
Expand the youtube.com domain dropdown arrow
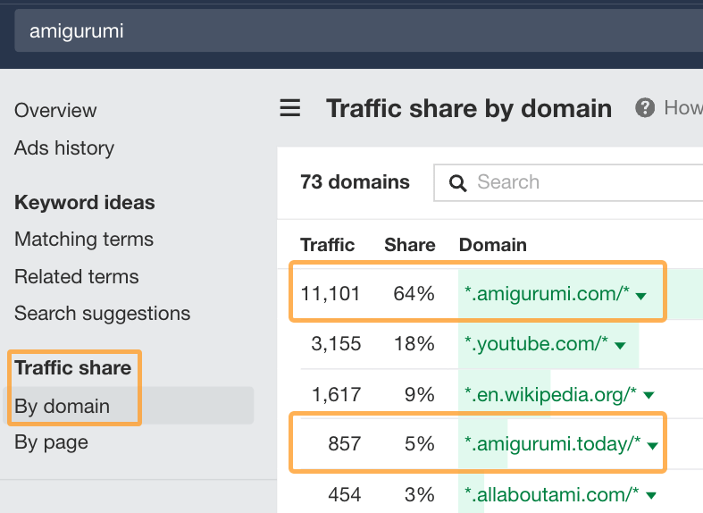point(620,346)
